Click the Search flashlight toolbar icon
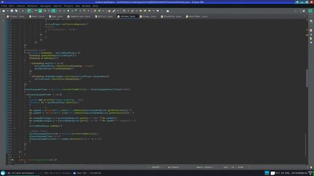314x176 pixels. click(x=114, y=11)
